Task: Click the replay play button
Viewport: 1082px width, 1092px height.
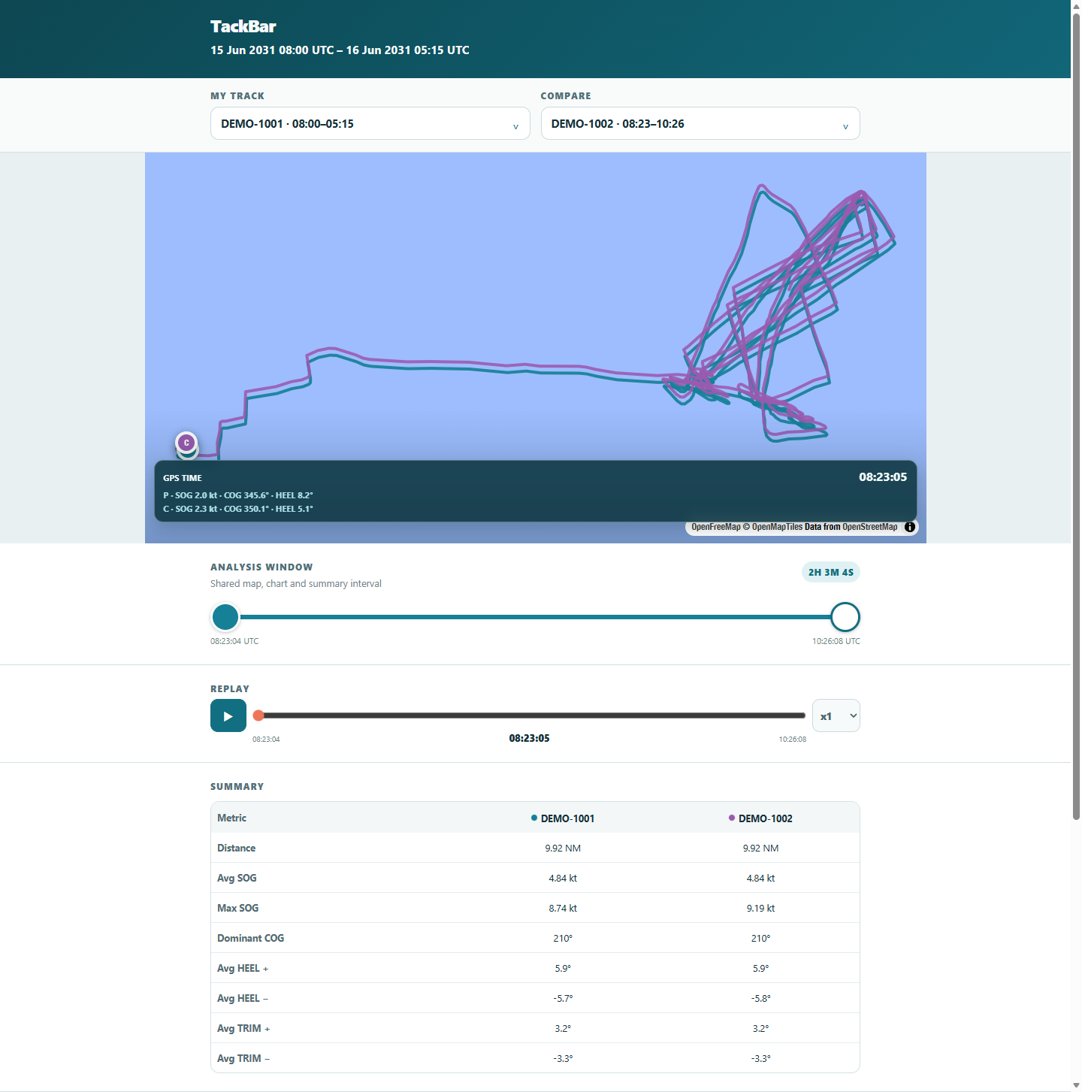Action: (x=228, y=715)
